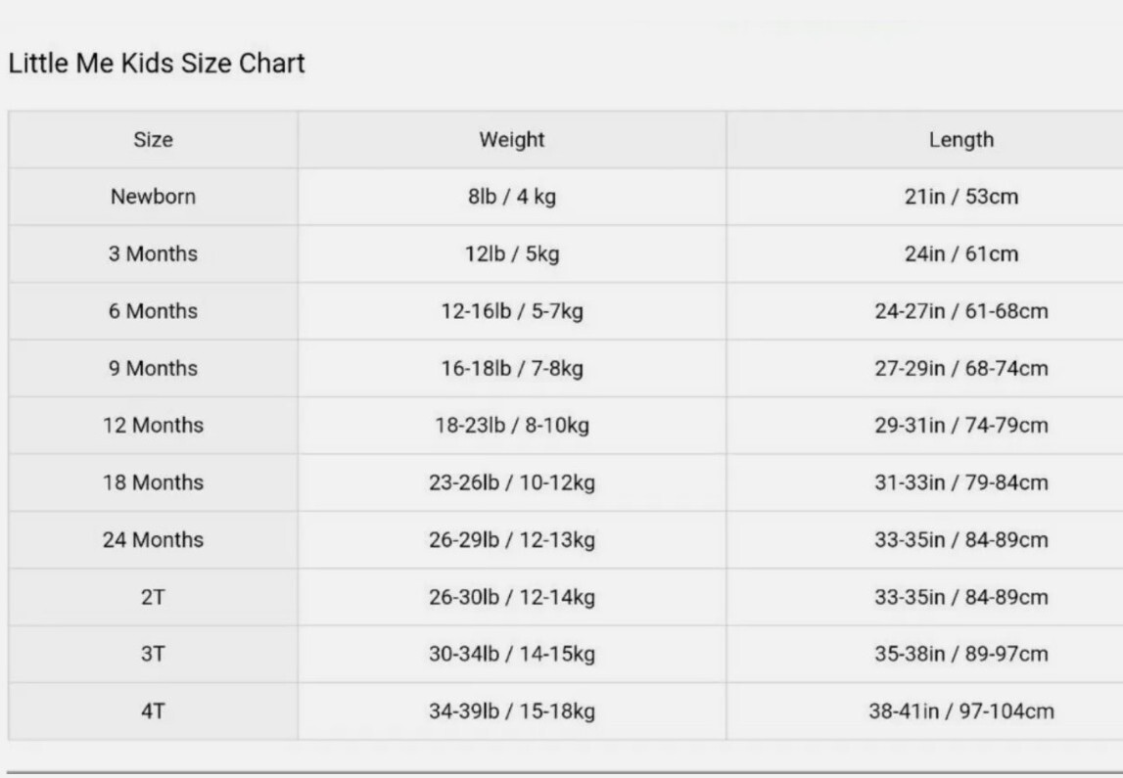Click the 3T size cell
1123x778 pixels.
[x=153, y=654]
